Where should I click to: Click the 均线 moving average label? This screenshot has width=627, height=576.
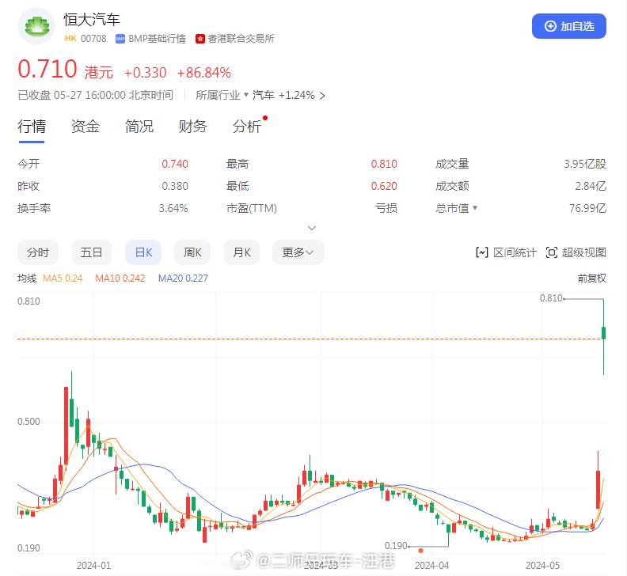coord(27,279)
